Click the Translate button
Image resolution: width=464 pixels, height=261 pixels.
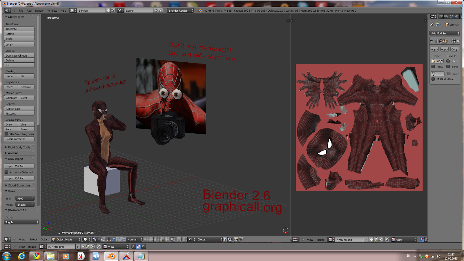[x=19, y=29]
